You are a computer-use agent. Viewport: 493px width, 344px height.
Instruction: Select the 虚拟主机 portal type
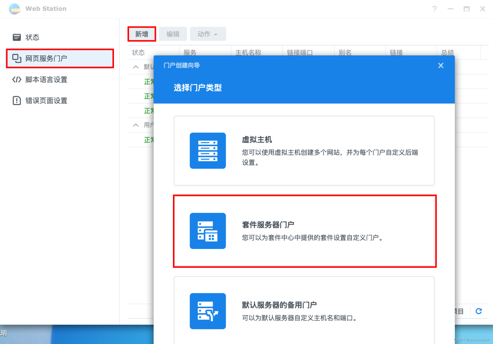pos(304,150)
